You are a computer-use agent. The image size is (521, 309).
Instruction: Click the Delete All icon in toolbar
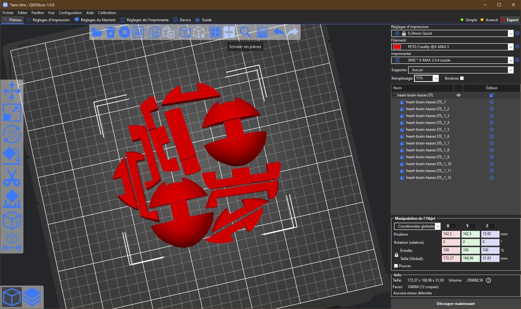[x=124, y=32]
